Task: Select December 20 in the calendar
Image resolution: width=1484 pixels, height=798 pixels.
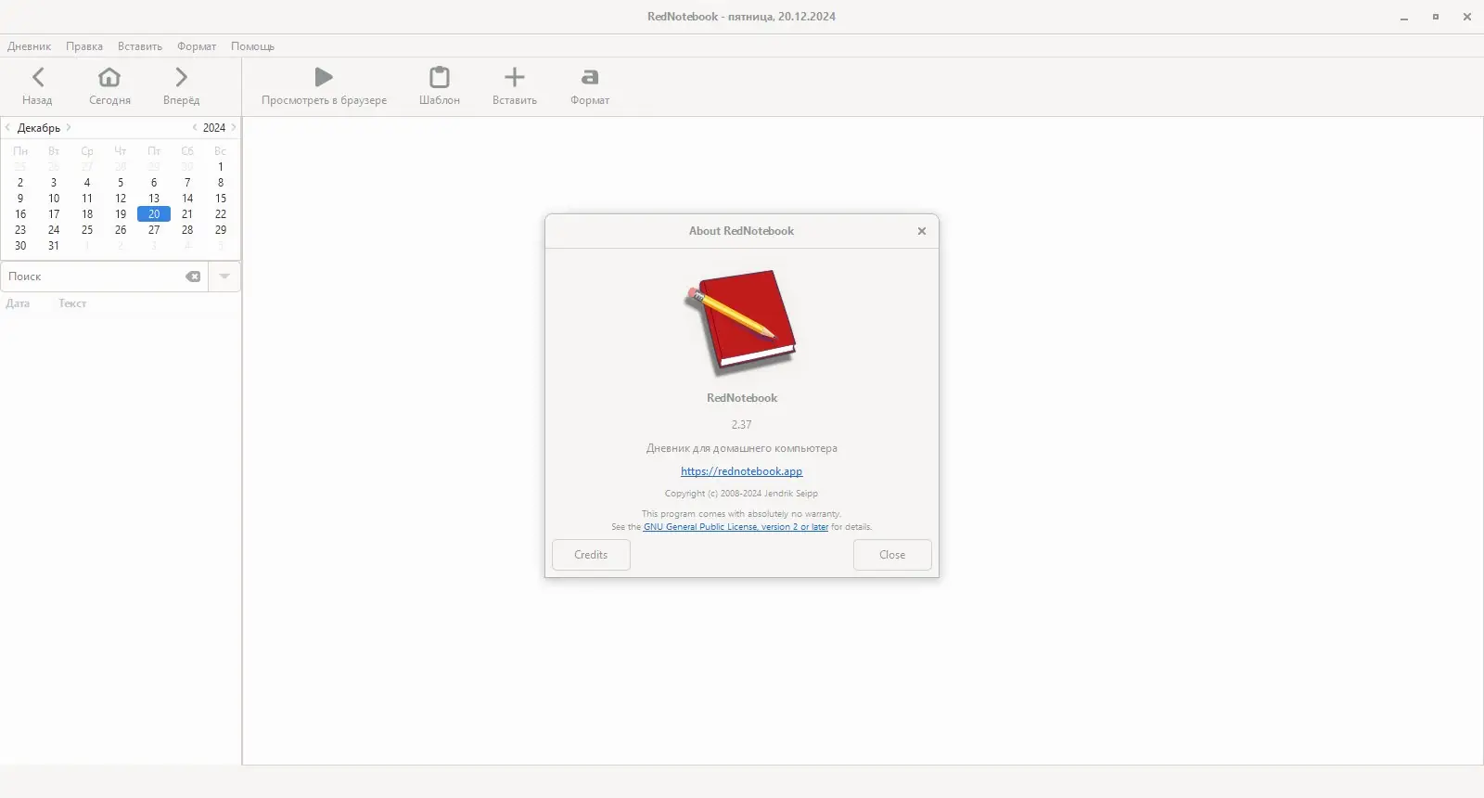Action: 154,214
